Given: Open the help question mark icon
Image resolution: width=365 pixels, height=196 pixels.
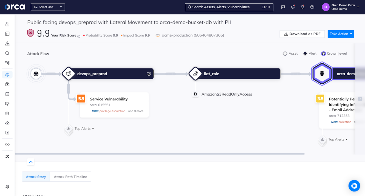Looking at the screenshot, I should tap(312, 7).
